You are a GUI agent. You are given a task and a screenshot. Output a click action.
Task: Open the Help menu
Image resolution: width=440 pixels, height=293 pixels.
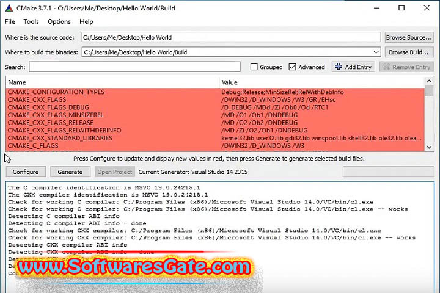[86, 21]
